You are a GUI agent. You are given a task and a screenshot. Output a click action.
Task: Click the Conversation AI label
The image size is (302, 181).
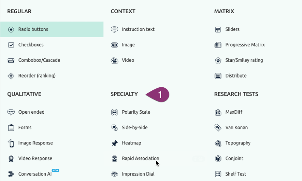pyautogui.click(x=35, y=174)
